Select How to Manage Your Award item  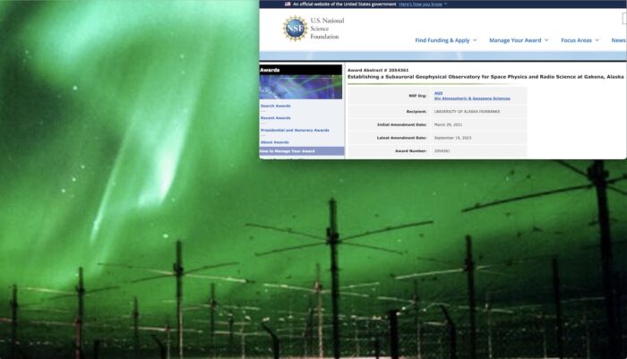302,151
